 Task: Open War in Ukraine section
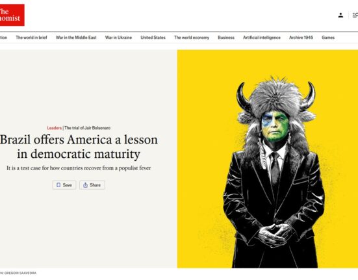click(118, 38)
